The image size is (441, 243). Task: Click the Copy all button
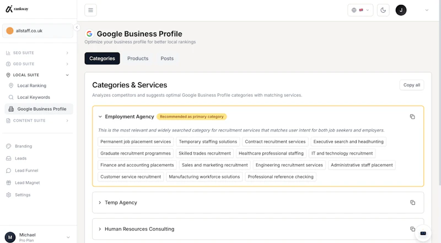411,85
